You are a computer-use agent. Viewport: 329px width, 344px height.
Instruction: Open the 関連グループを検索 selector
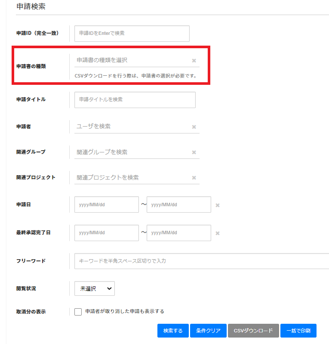coord(131,152)
